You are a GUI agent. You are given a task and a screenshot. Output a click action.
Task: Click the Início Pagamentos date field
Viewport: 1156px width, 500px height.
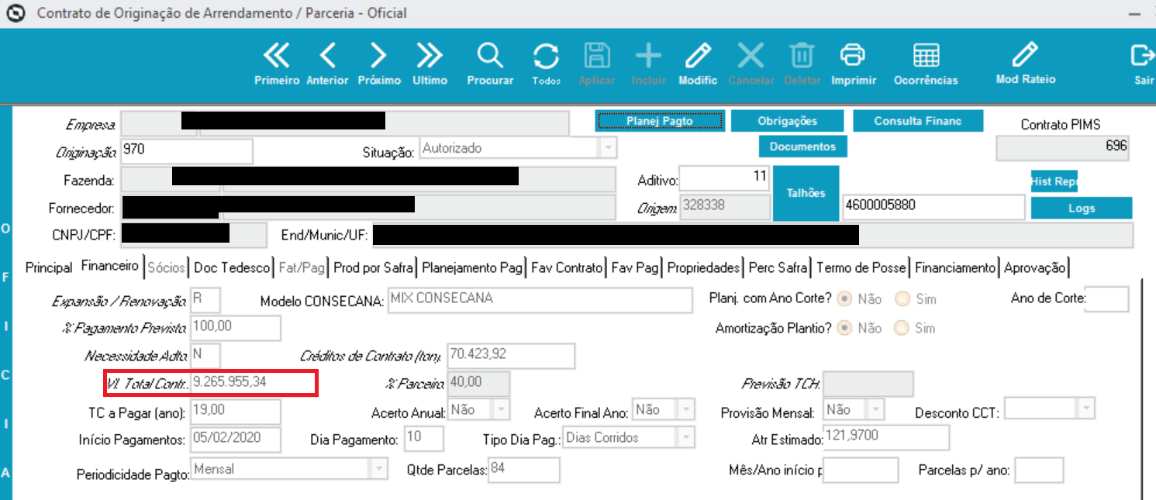(x=236, y=440)
